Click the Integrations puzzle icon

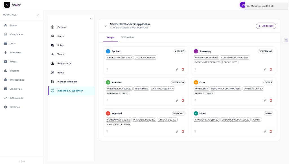tap(6, 80)
